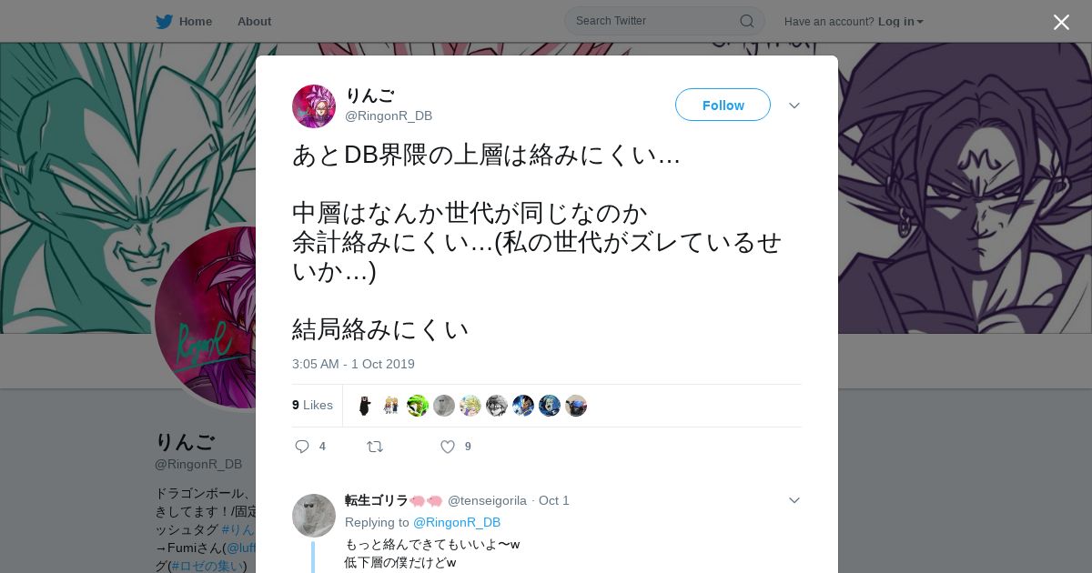The width and height of the screenshot is (1092, 573).
Task: Go to the Home menu item
Action: (x=196, y=21)
